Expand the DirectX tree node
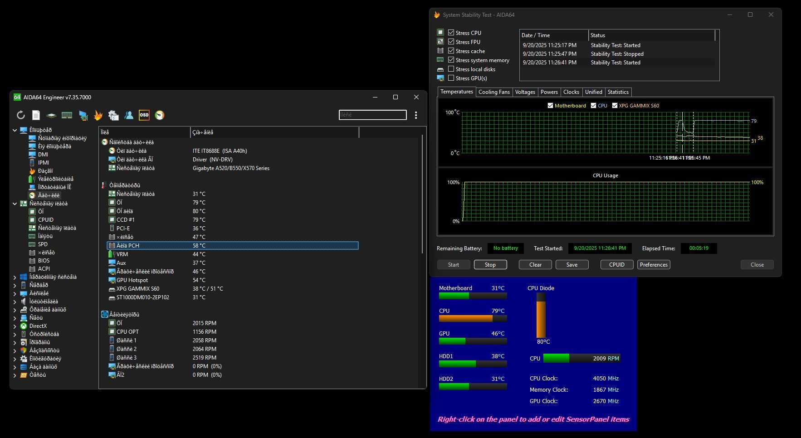 point(15,326)
